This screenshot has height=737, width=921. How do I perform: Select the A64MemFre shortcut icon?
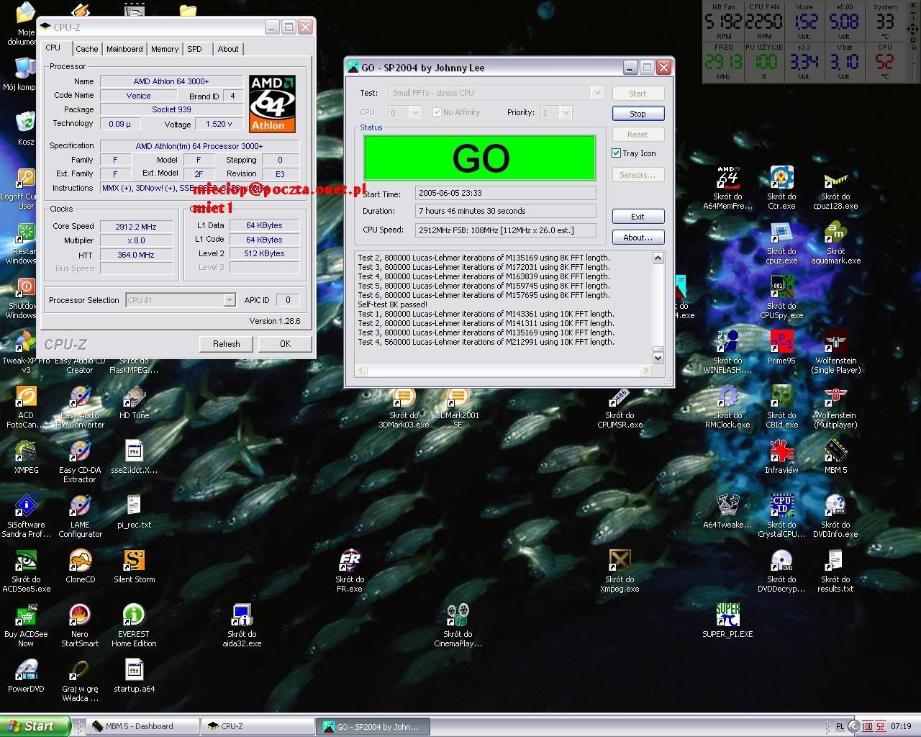click(727, 187)
